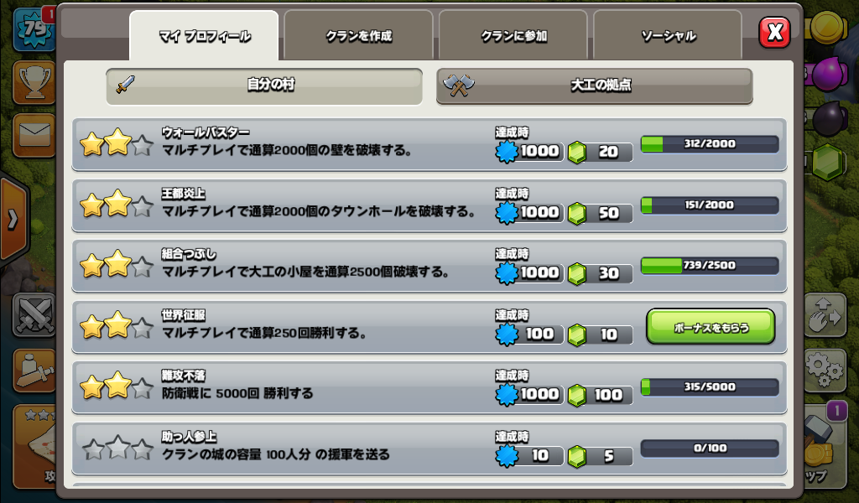The height and width of the screenshot is (503, 859).
Task: Toggle to 大工の拠点 builder base
Action: 595,86
